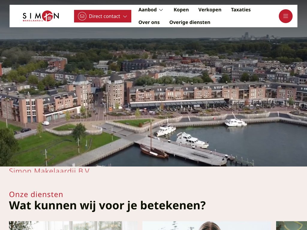Open the third green service card at right edge
The image size is (307, 230).
[291, 226]
